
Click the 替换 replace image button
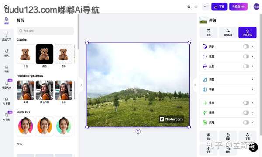click(x=209, y=32)
